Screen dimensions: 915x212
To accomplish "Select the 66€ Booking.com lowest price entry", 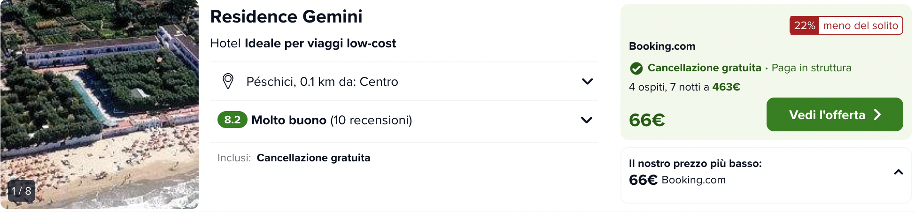I will [x=677, y=180].
